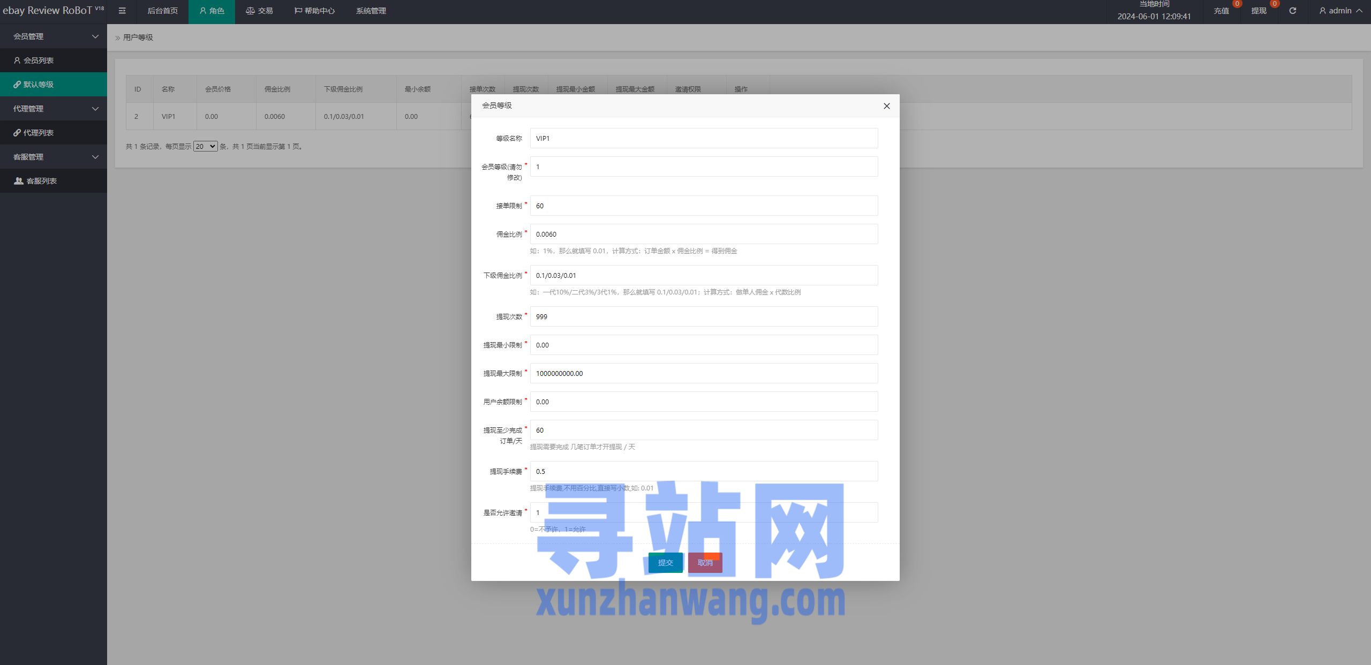Click the 提现 notification link
Viewport: 1371px width, 665px height.
(x=1259, y=11)
